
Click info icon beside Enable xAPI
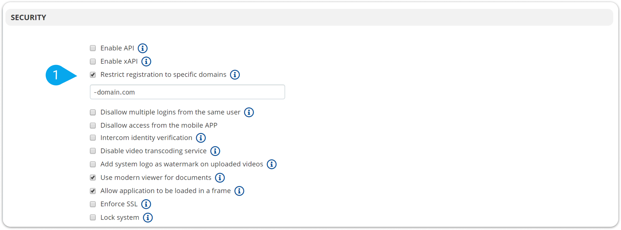pos(146,61)
